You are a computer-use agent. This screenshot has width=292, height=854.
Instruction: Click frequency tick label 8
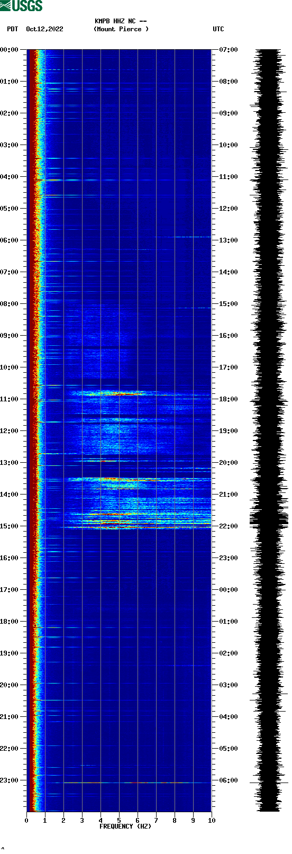tap(175, 821)
